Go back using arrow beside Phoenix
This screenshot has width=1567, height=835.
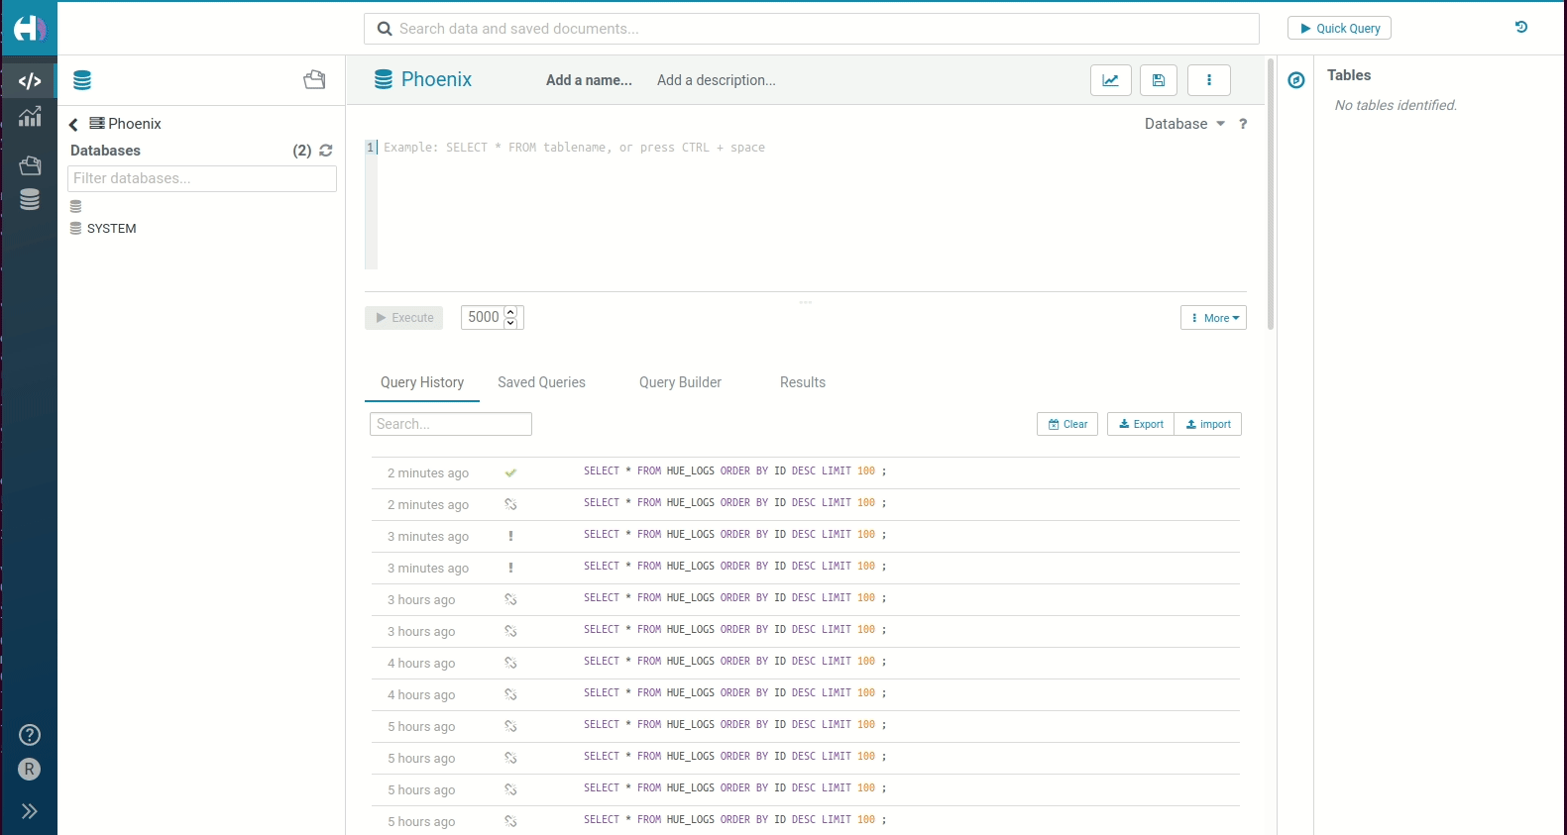(x=73, y=124)
